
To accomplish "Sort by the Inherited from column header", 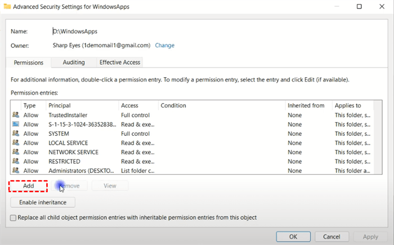I will coord(306,105).
